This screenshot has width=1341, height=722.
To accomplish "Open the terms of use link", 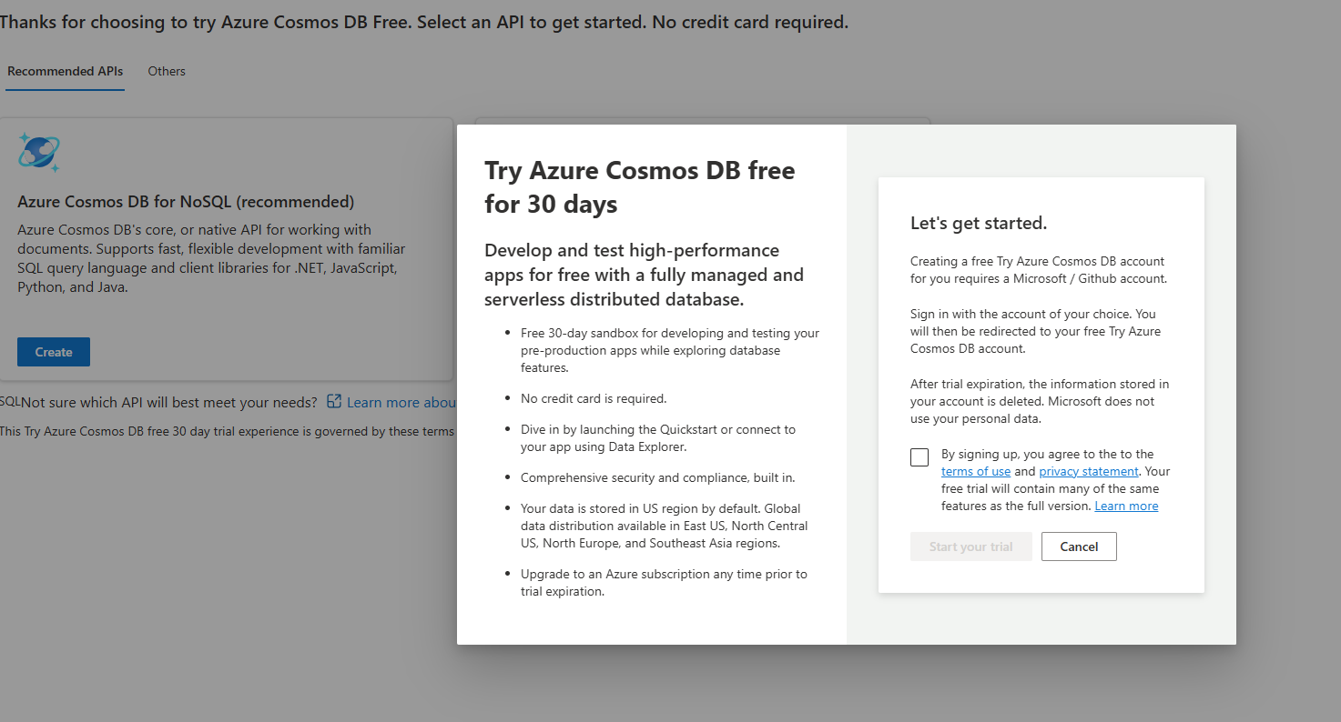I will (975, 471).
